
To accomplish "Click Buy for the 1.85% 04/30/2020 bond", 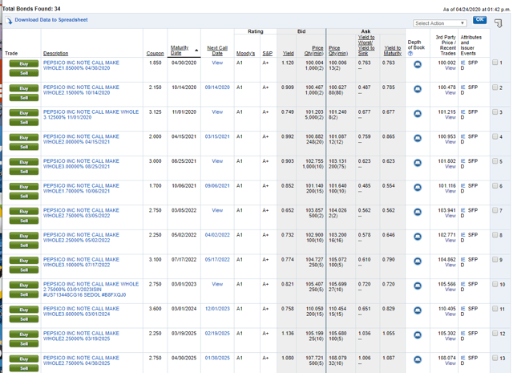I will [x=23, y=63].
